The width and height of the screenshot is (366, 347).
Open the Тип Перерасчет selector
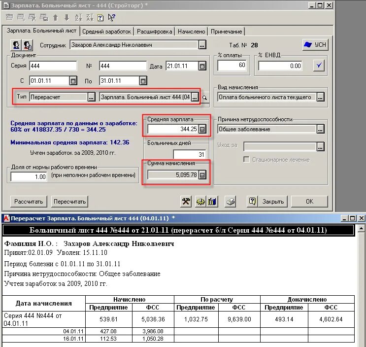tap(91, 97)
